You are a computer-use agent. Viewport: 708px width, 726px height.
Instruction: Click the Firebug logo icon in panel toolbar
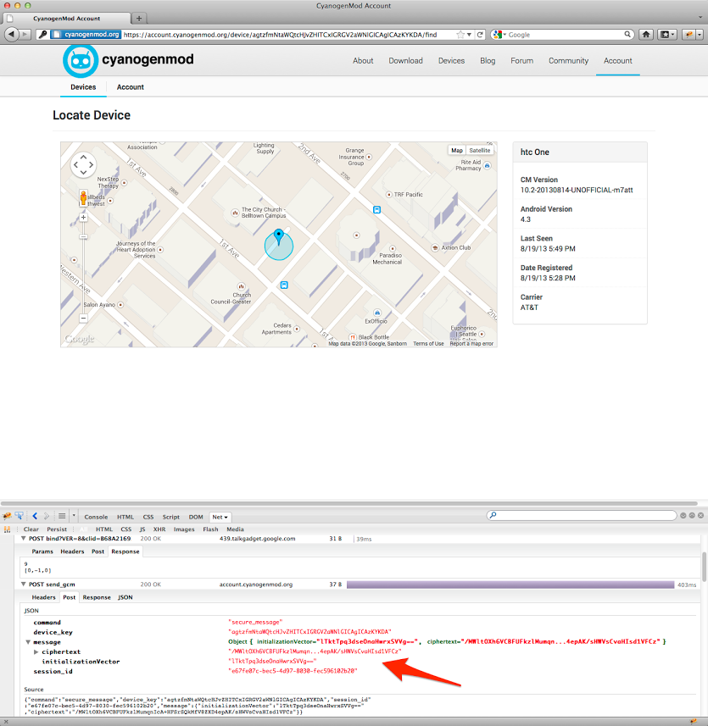click(7, 516)
